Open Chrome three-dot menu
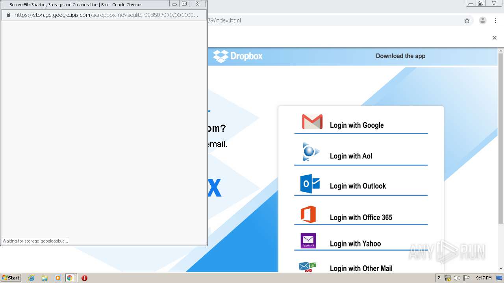The image size is (504, 283). point(496,20)
